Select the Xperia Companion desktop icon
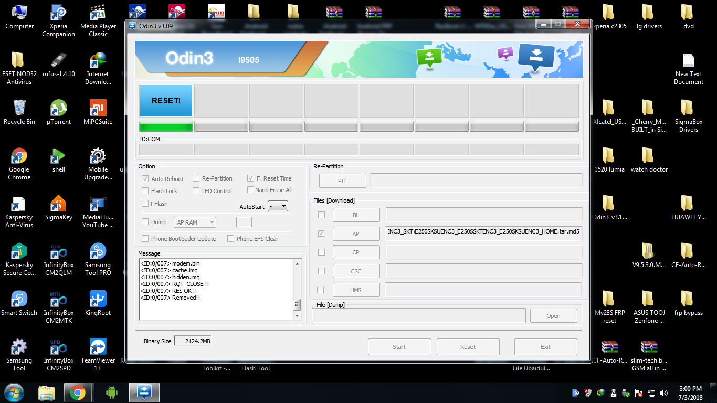Image resolution: width=717 pixels, height=403 pixels. coord(59,20)
